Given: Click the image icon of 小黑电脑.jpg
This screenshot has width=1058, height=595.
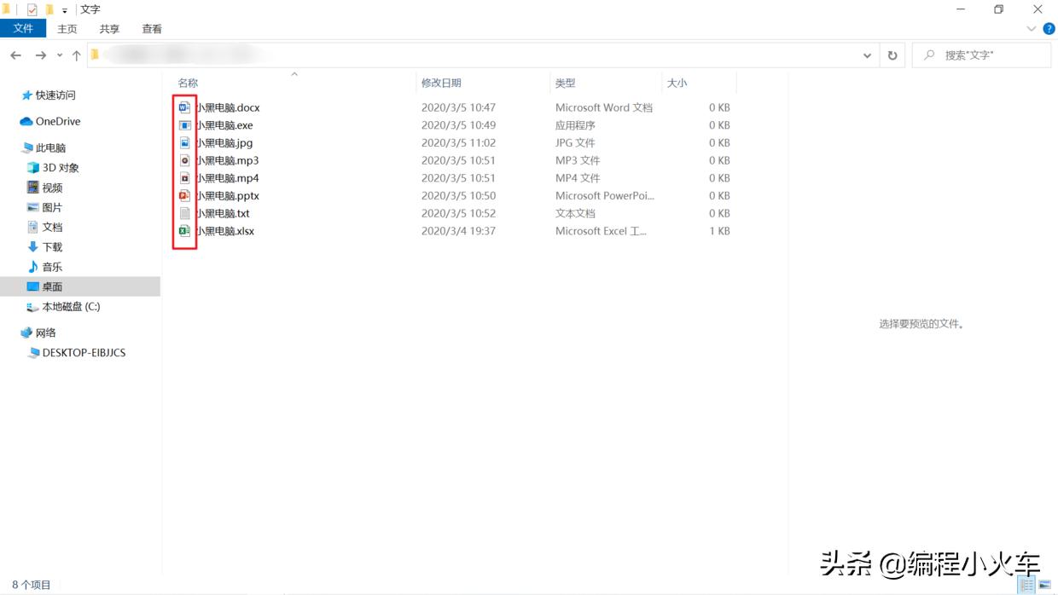Looking at the screenshot, I should pos(184,143).
